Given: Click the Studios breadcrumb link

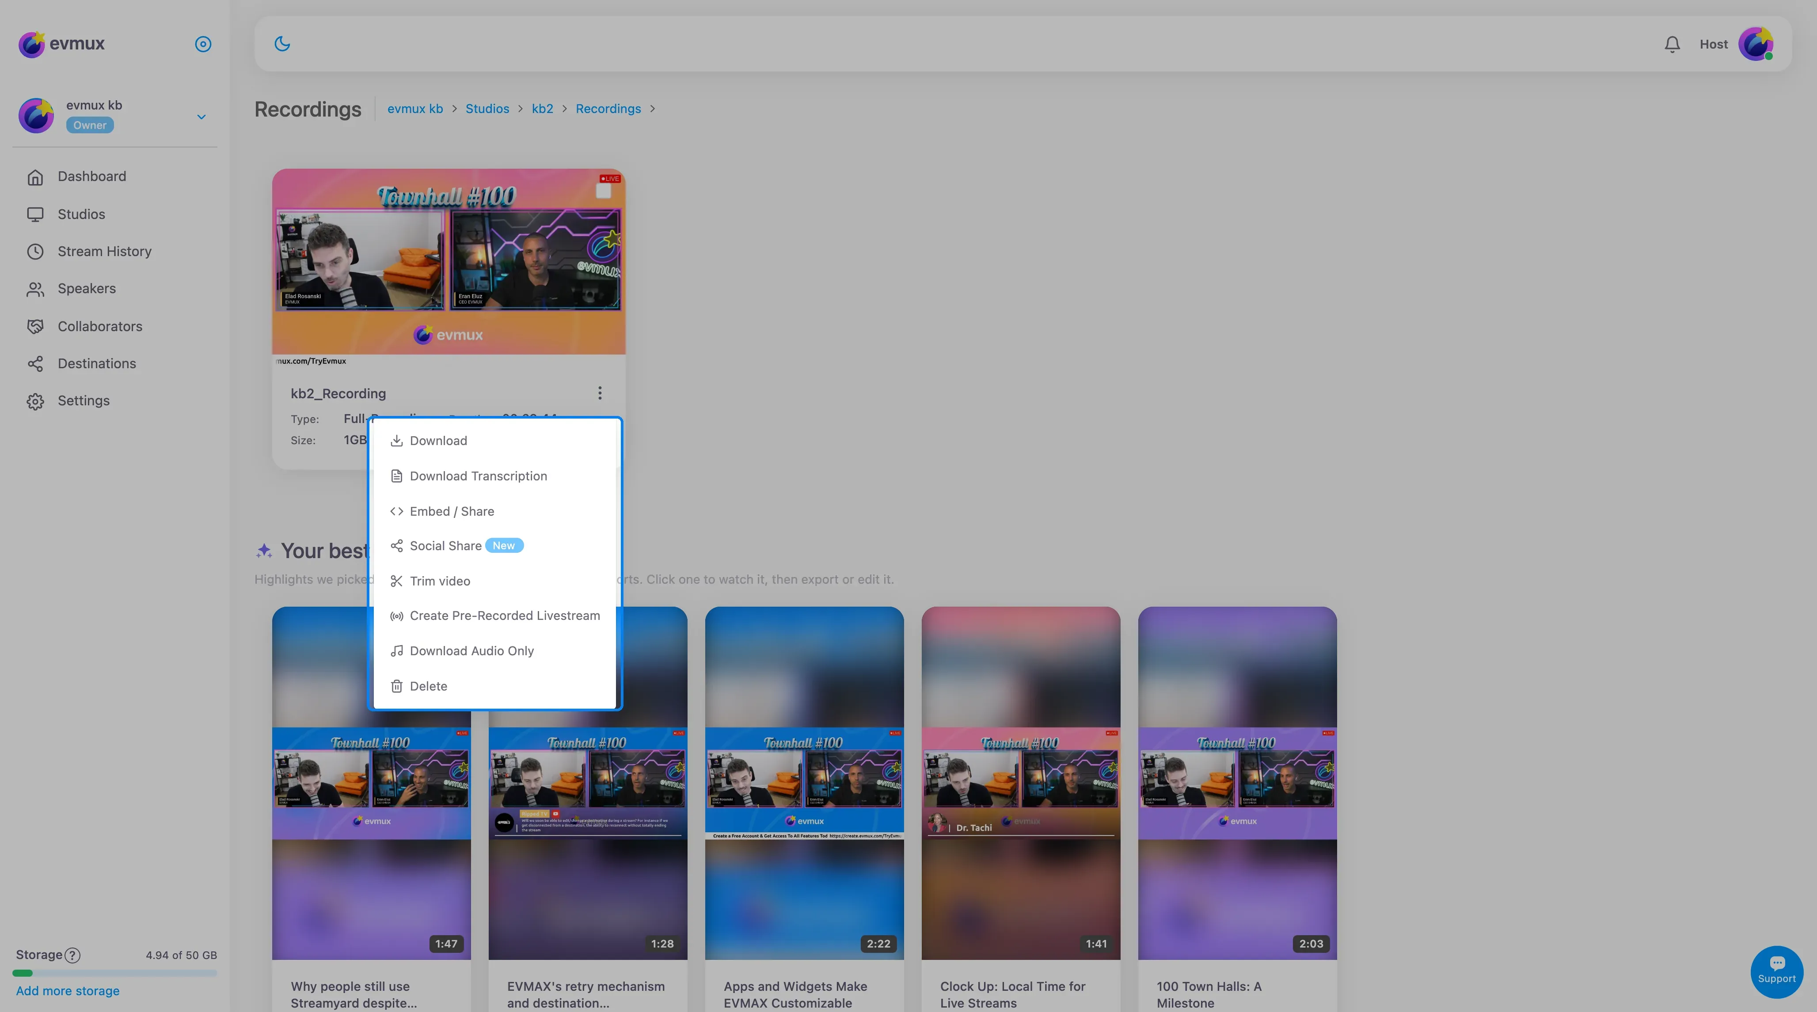Looking at the screenshot, I should coord(487,109).
